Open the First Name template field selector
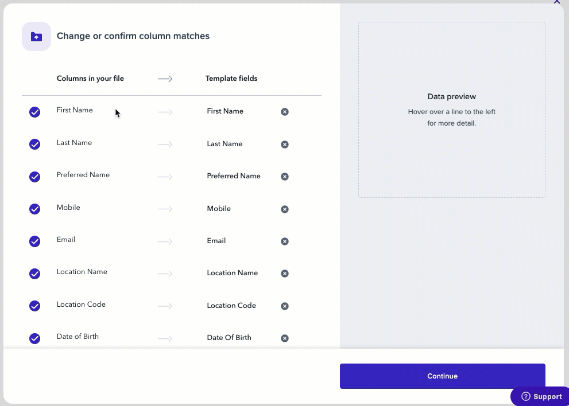The image size is (569, 406). click(229, 111)
